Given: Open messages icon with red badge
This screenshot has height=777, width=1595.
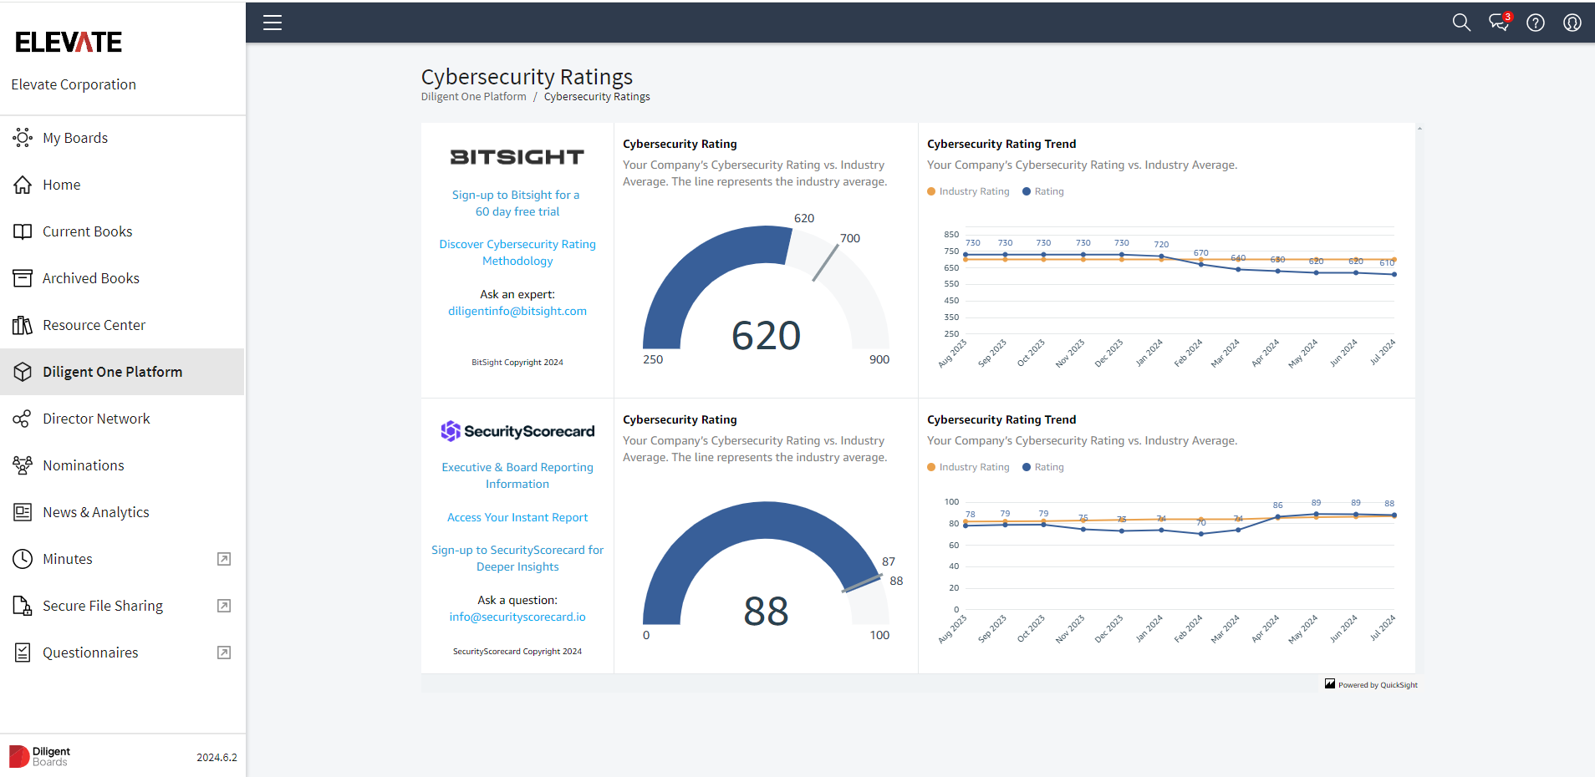Looking at the screenshot, I should coord(1500,22).
